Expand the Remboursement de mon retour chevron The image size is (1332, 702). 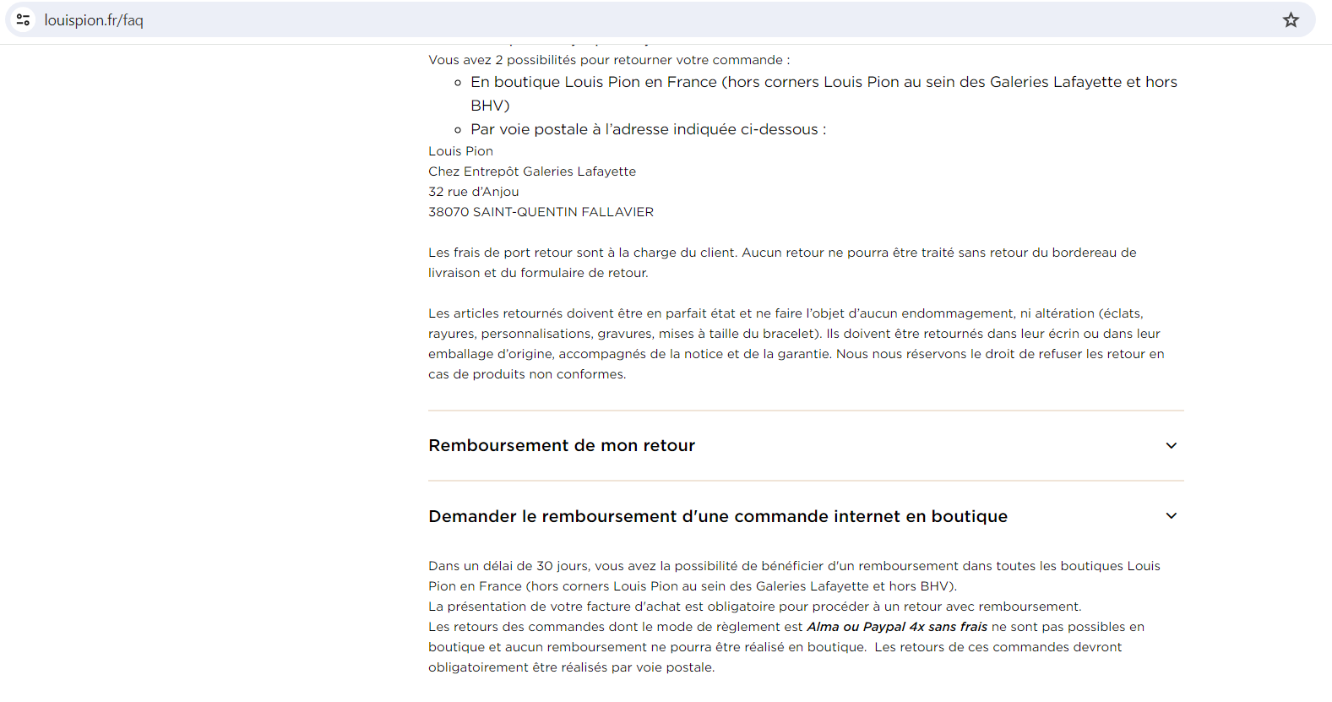pos(1172,446)
